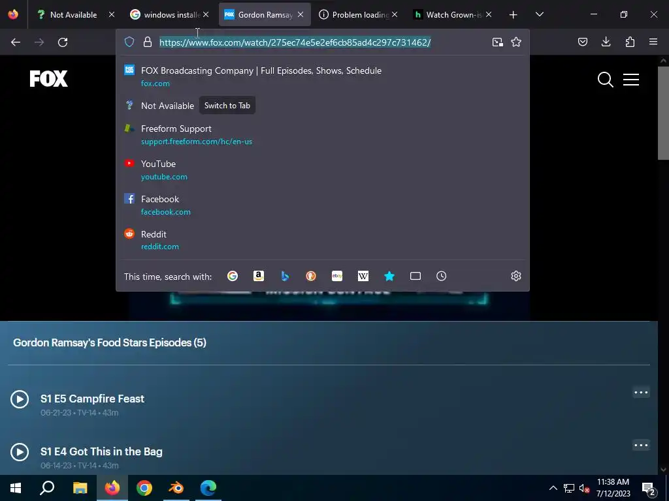The width and height of the screenshot is (669, 501).
Task: Save to Pocket icon
Action: (583, 42)
